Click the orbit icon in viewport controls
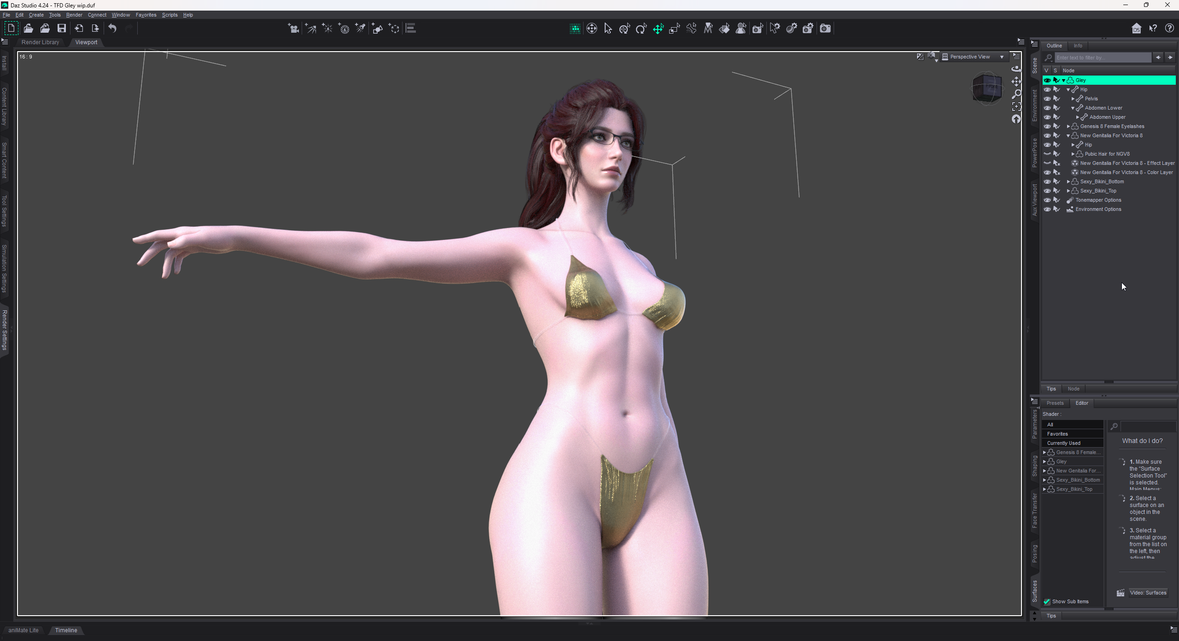The width and height of the screenshot is (1179, 641). pos(1016,69)
